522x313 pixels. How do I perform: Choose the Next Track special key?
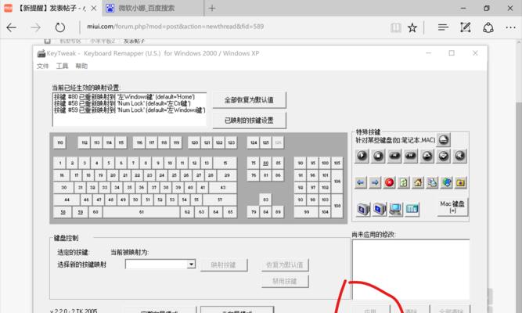tap(410, 156)
